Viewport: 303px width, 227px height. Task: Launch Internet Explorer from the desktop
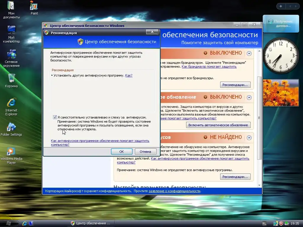[x=11, y=107]
